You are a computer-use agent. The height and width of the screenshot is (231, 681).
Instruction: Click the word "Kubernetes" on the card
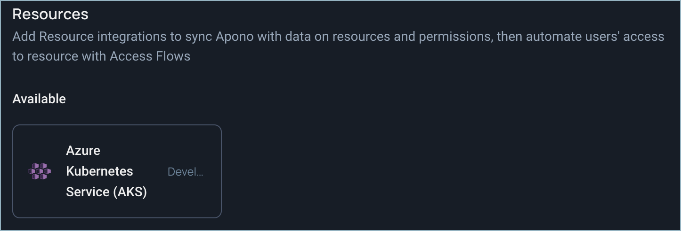[99, 171]
